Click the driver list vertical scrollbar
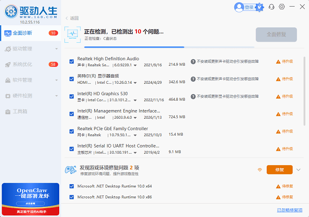 304,91
